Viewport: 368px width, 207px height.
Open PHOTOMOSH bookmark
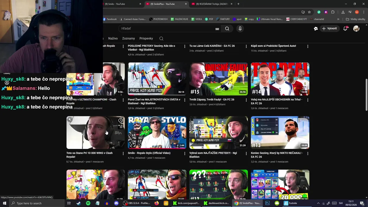tap(158, 19)
